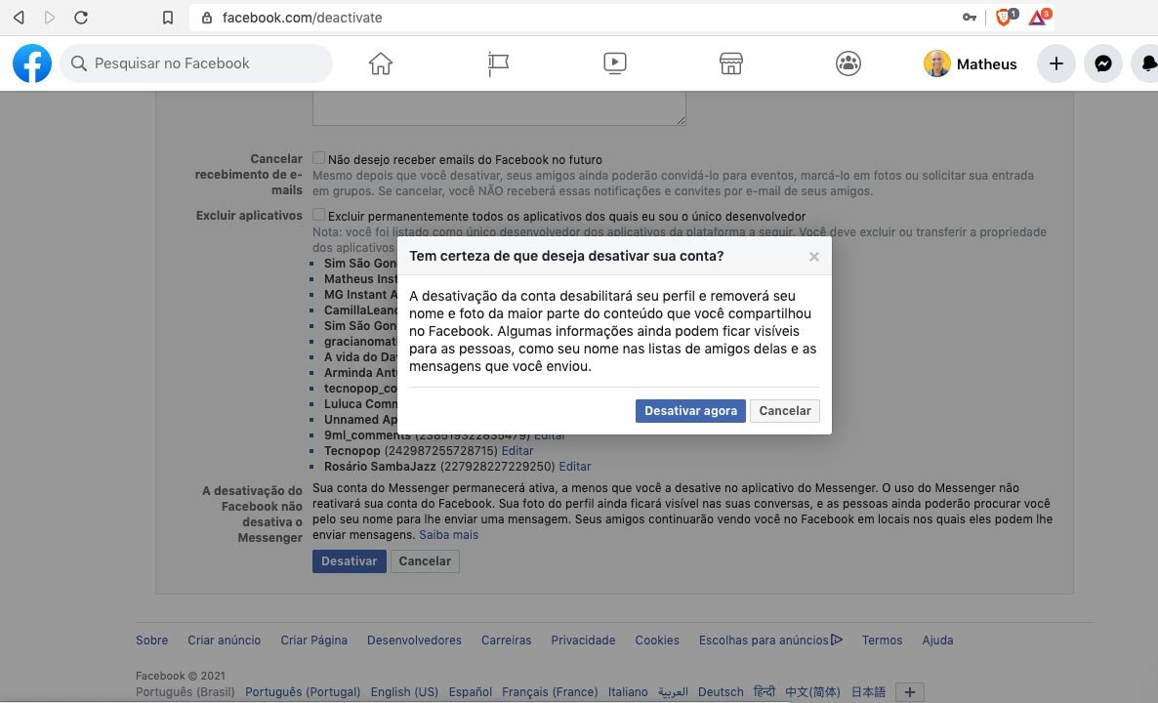Click the plus Create button
Image resolution: width=1158 pixels, height=703 pixels.
click(x=1056, y=63)
